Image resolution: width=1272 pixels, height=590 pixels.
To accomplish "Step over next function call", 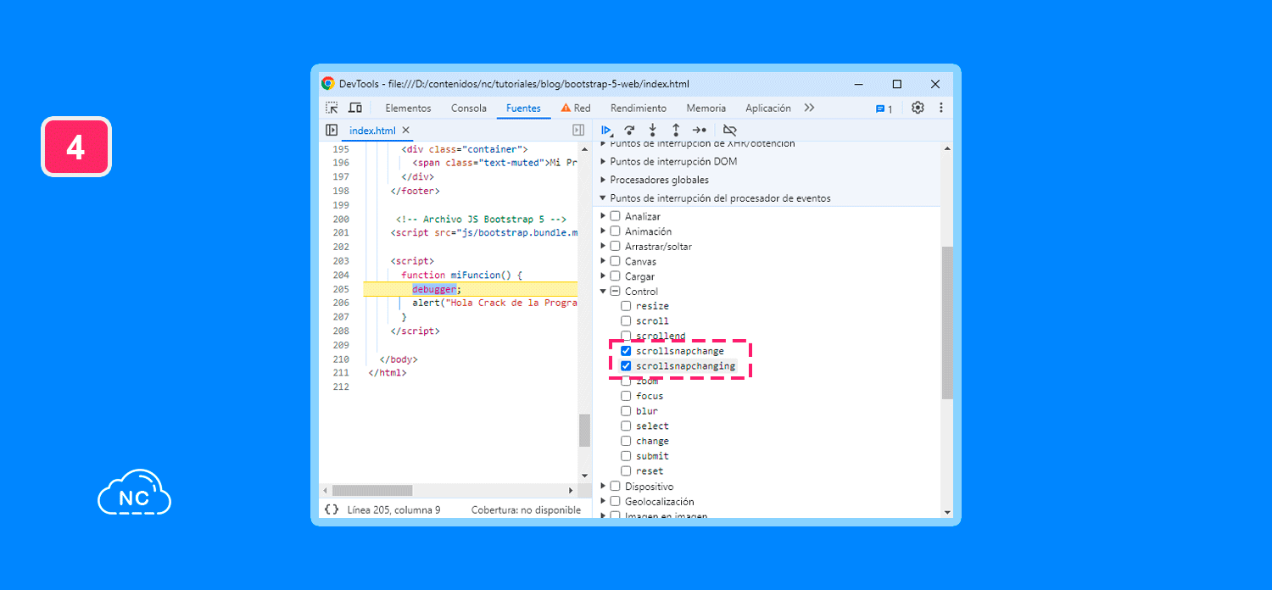I will point(629,130).
